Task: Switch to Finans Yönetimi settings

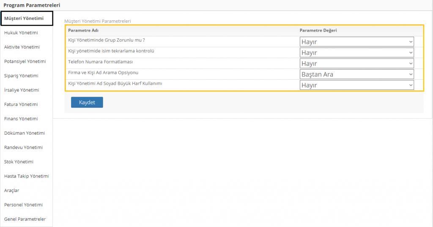Action: tap(21, 119)
